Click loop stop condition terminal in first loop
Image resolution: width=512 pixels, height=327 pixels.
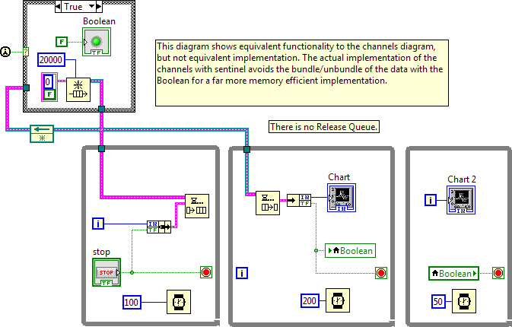(x=206, y=272)
